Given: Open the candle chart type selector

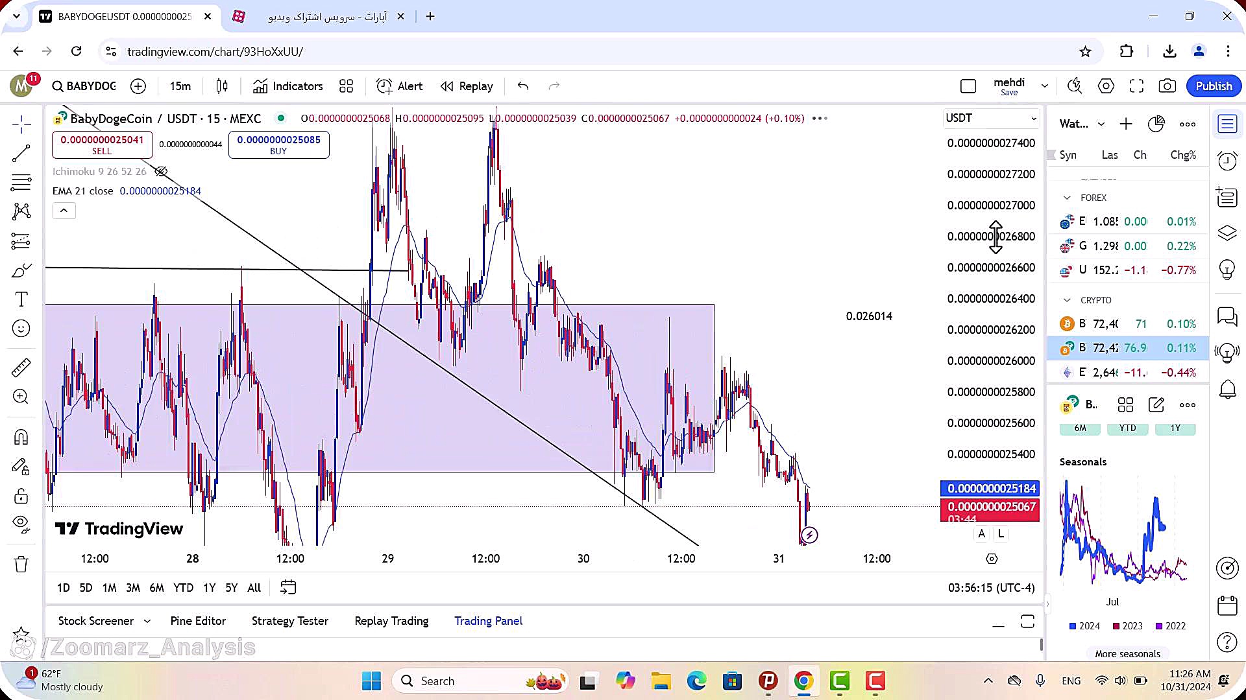Looking at the screenshot, I should coord(222,86).
